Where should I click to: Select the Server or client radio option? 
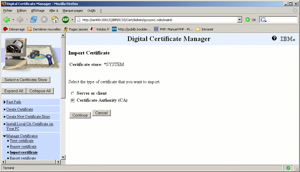73,93
